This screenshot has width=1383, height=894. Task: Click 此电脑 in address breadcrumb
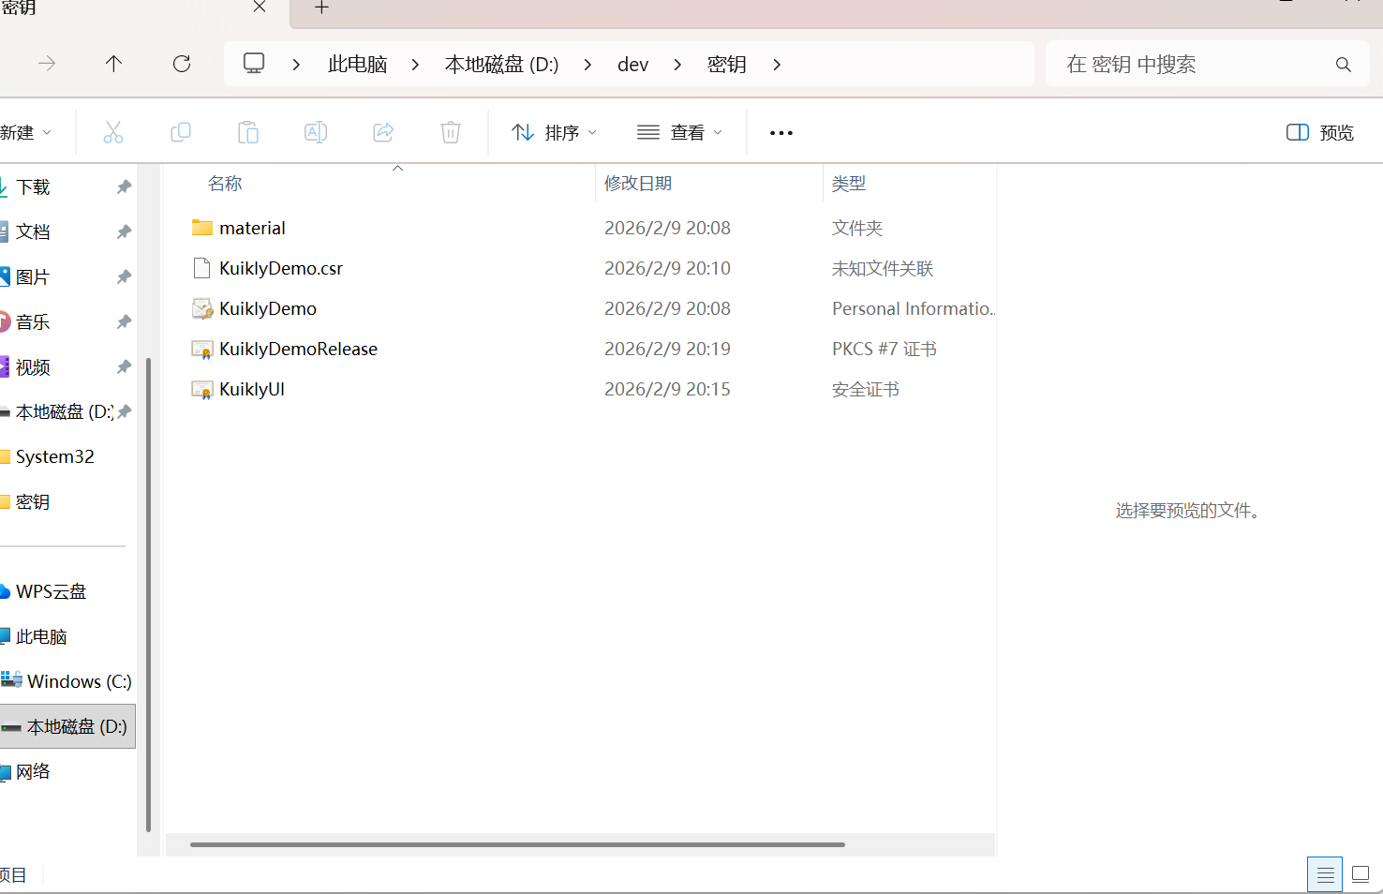(x=358, y=65)
